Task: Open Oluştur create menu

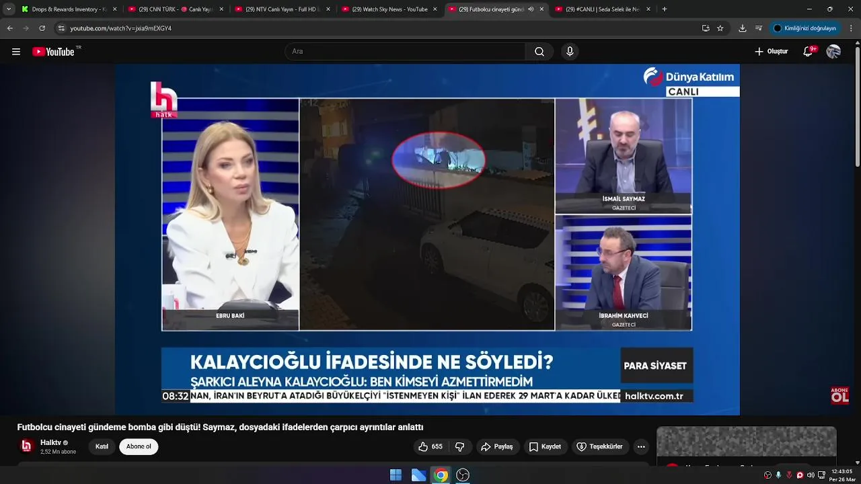Action: pyautogui.click(x=771, y=52)
